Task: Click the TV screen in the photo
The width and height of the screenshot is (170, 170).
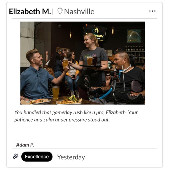Action: click(95, 32)
